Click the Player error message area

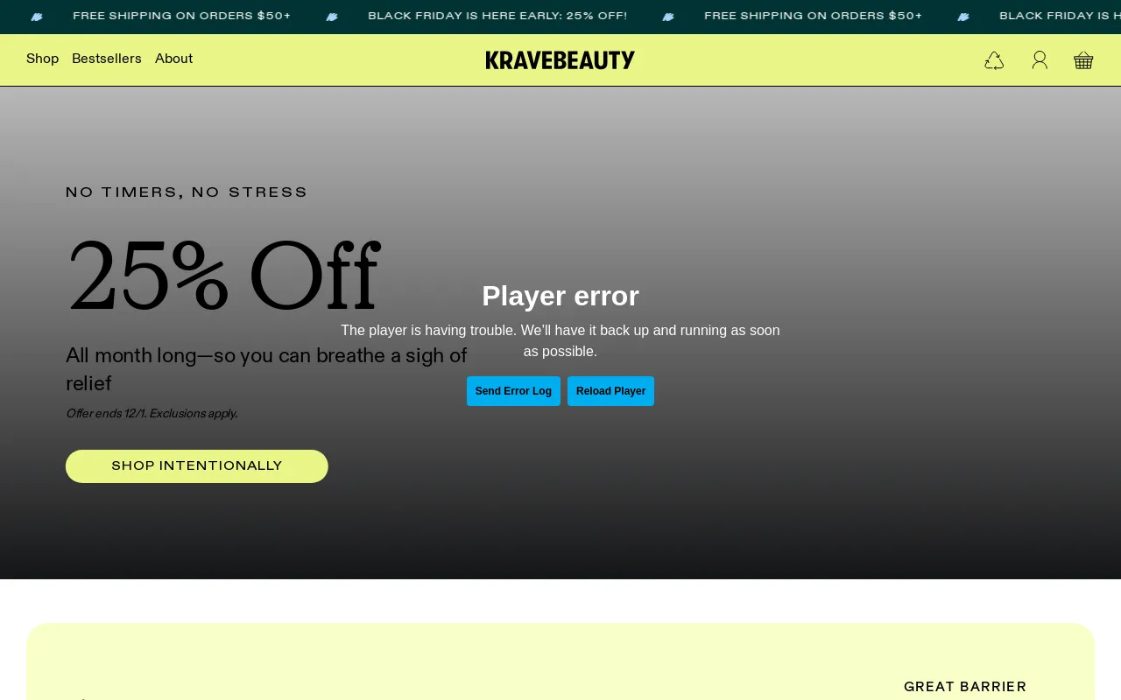pyautogui.click(x=560, y=296)
